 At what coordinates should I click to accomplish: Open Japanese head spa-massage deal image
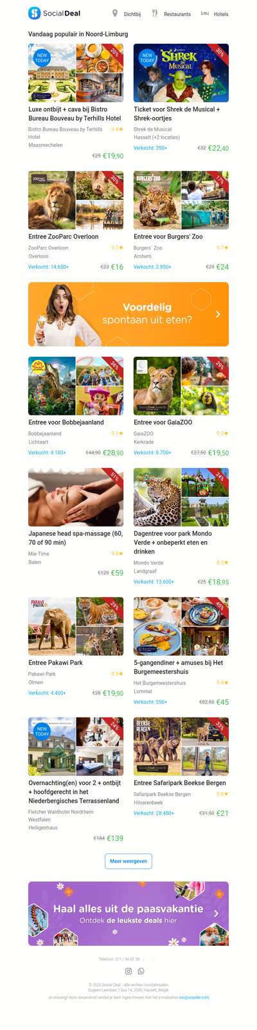coord(76,497)
